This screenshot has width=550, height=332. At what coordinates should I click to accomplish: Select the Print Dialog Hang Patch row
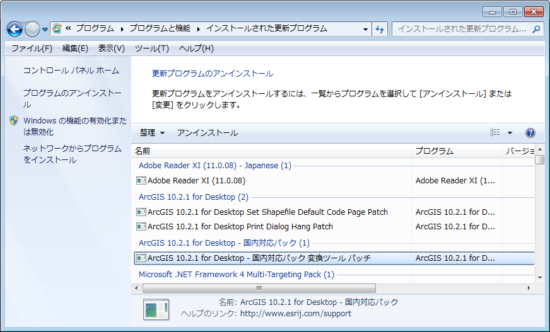pyautogui.click(x=334, y=227)
